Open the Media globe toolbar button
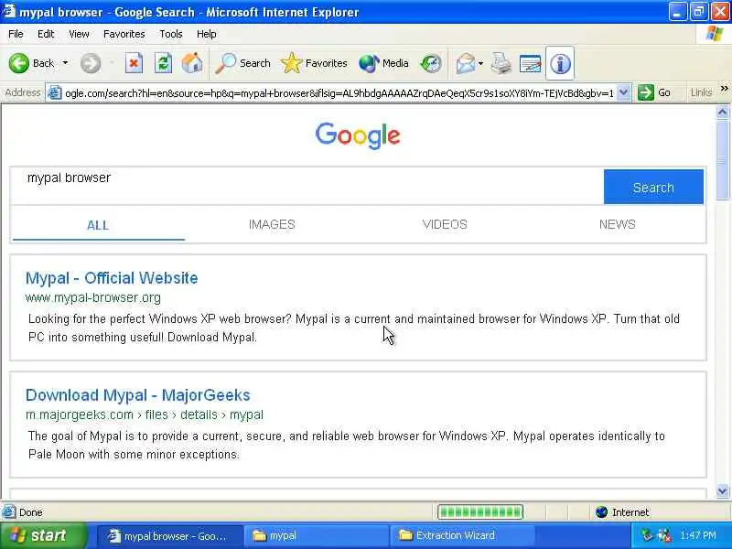The width and height of the screenshot is (732, 549). (383, 63)
